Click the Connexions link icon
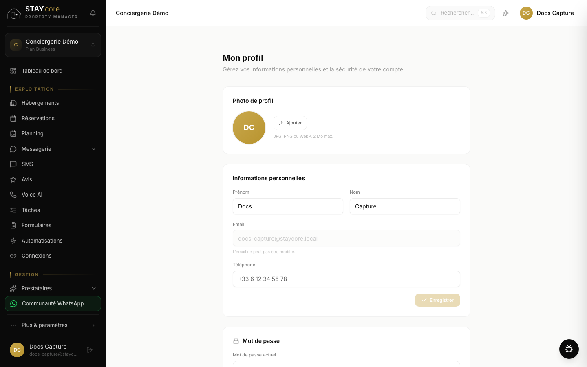 pos(13,256)
